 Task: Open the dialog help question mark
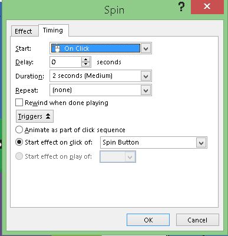[x=181, y=7]
